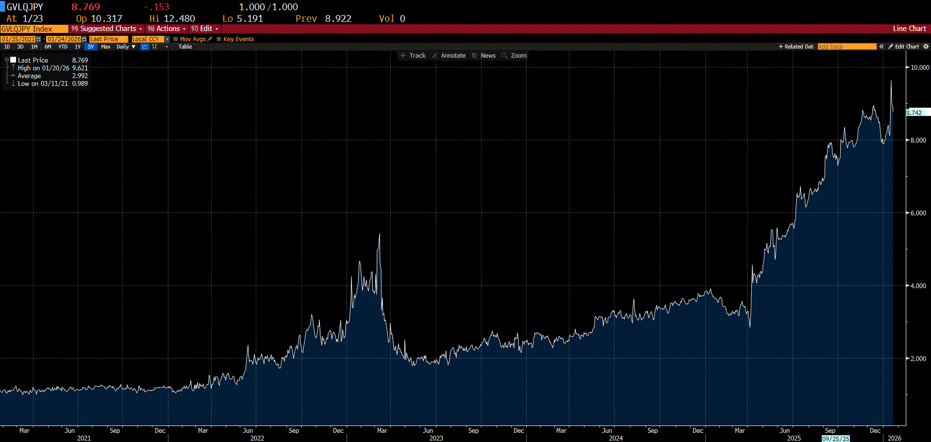
Task: Click Related Data to add a series
Action: 796,46
